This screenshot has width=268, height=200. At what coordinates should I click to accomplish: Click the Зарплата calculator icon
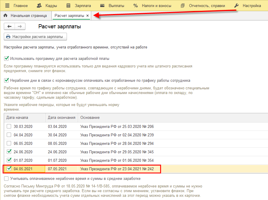click(x=68, y=6)
